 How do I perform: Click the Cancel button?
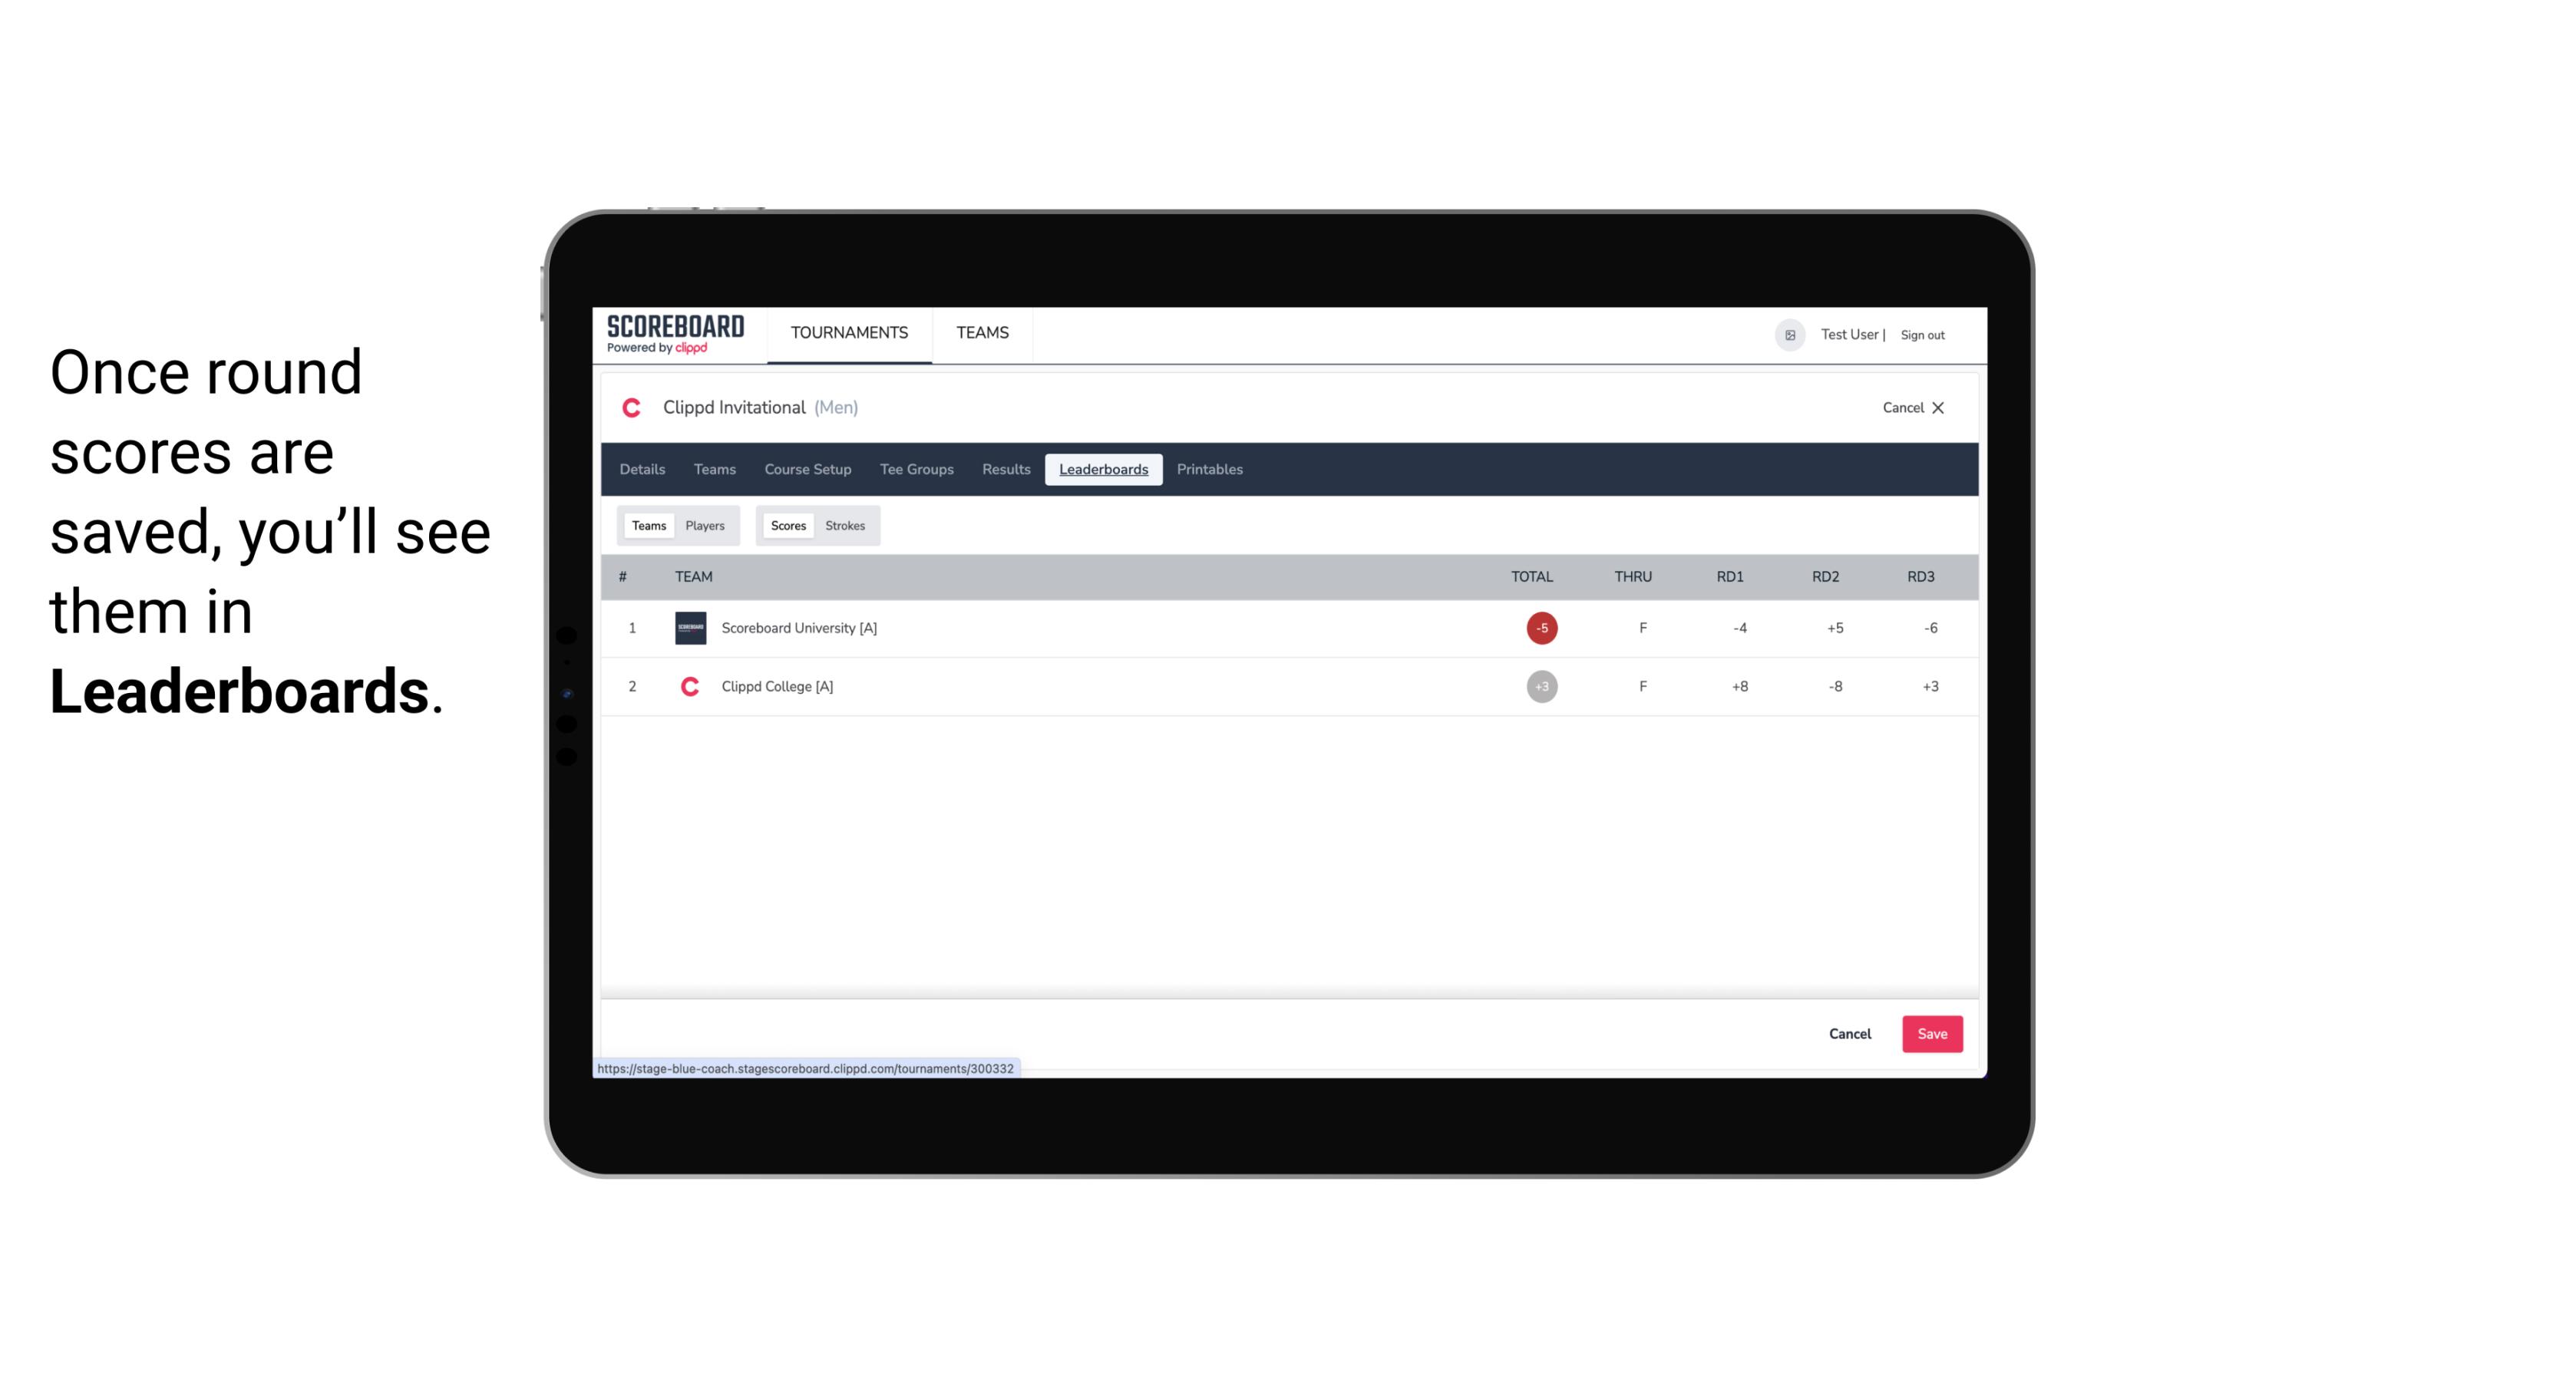coord(1849,1035)
